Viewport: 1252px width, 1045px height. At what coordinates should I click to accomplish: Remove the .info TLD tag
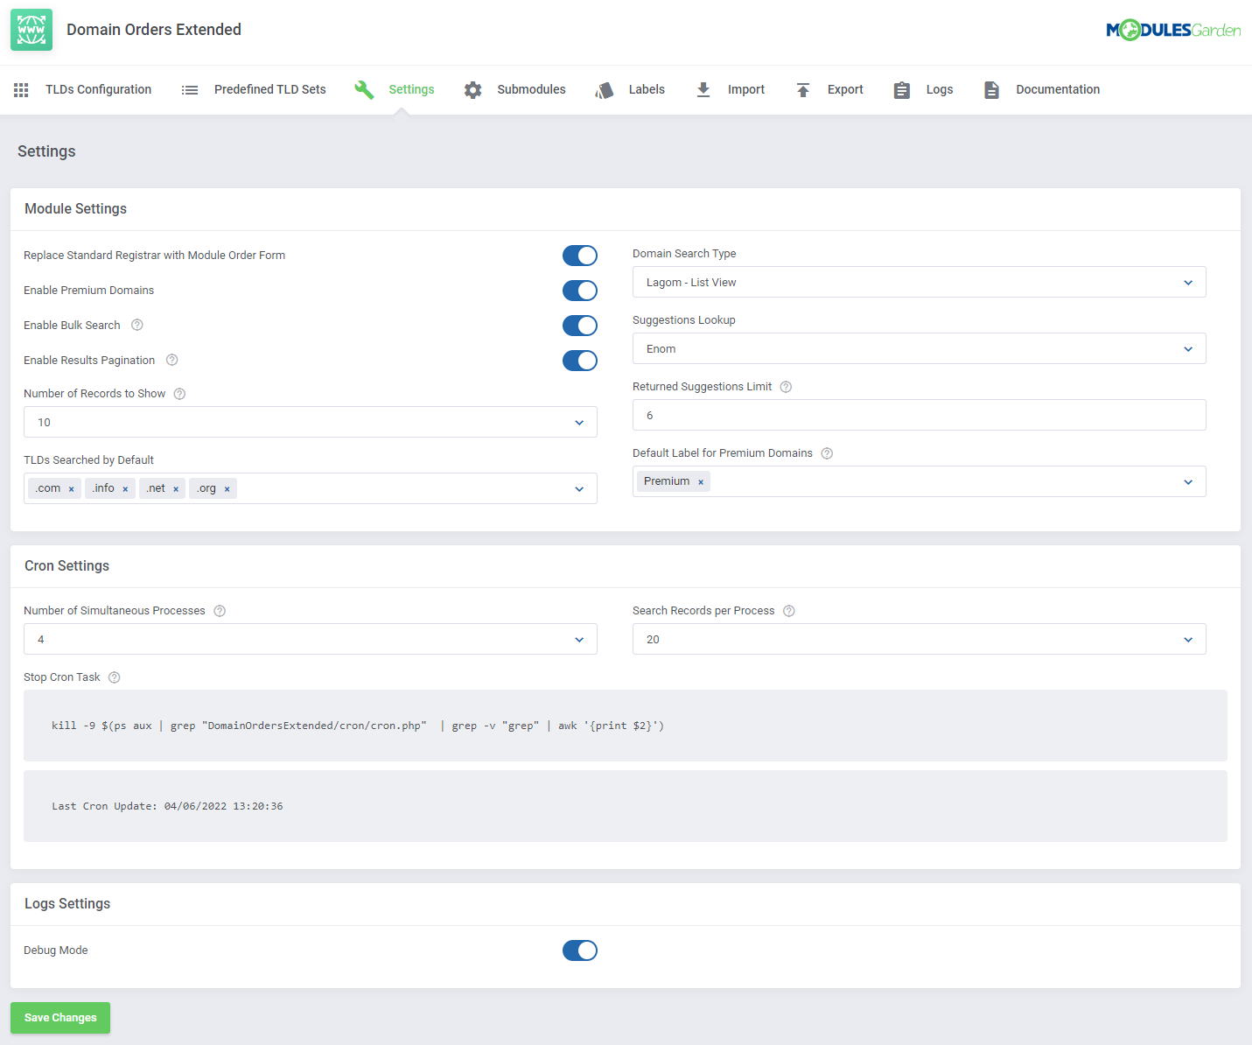click(x=125, y=489)
